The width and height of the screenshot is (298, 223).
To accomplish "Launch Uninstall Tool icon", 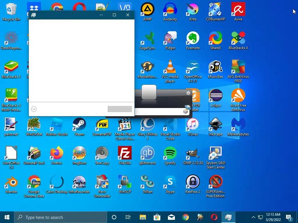I will pos(34,156).
